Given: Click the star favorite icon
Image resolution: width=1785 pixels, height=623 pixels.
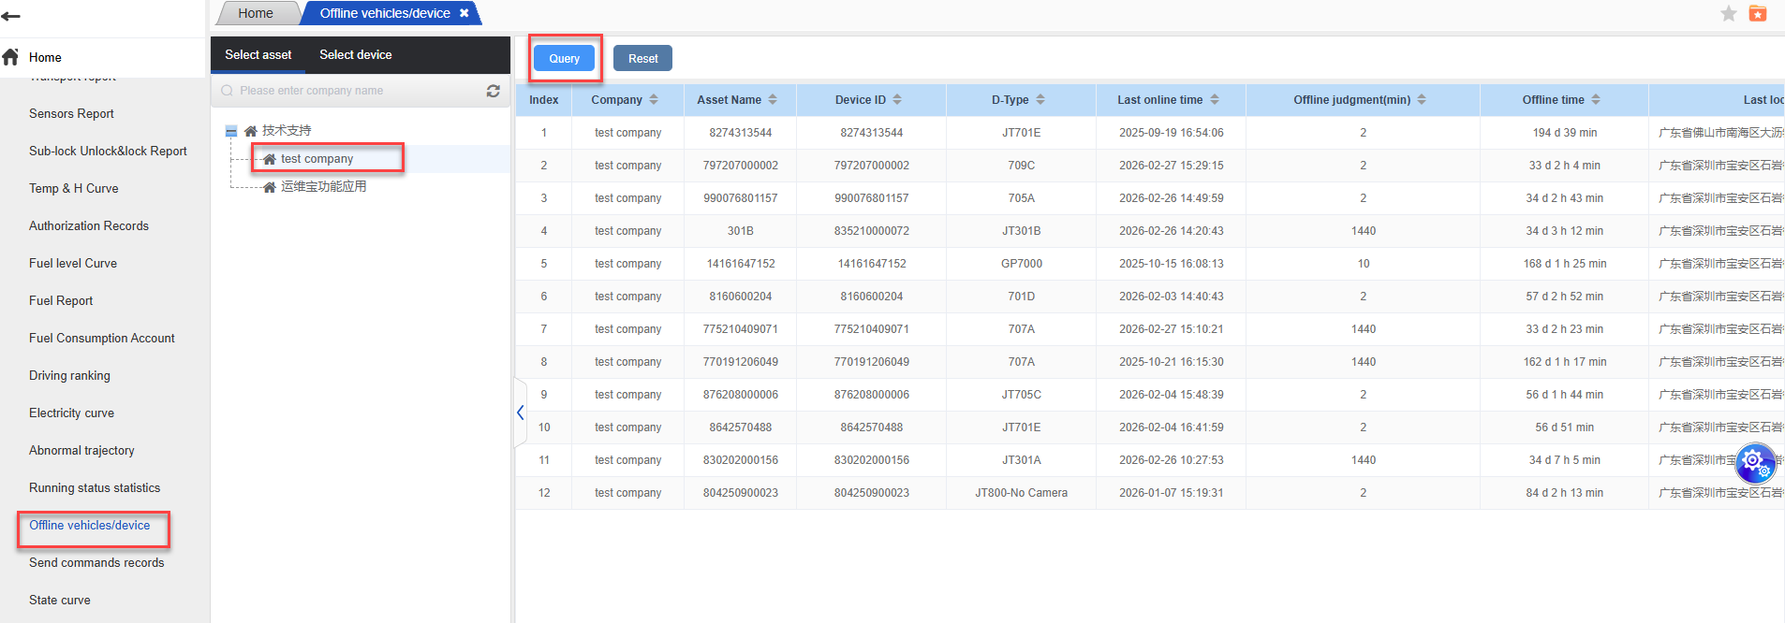Looking at the screenshot, I should pyautogui.click(x=1728, y=13).
